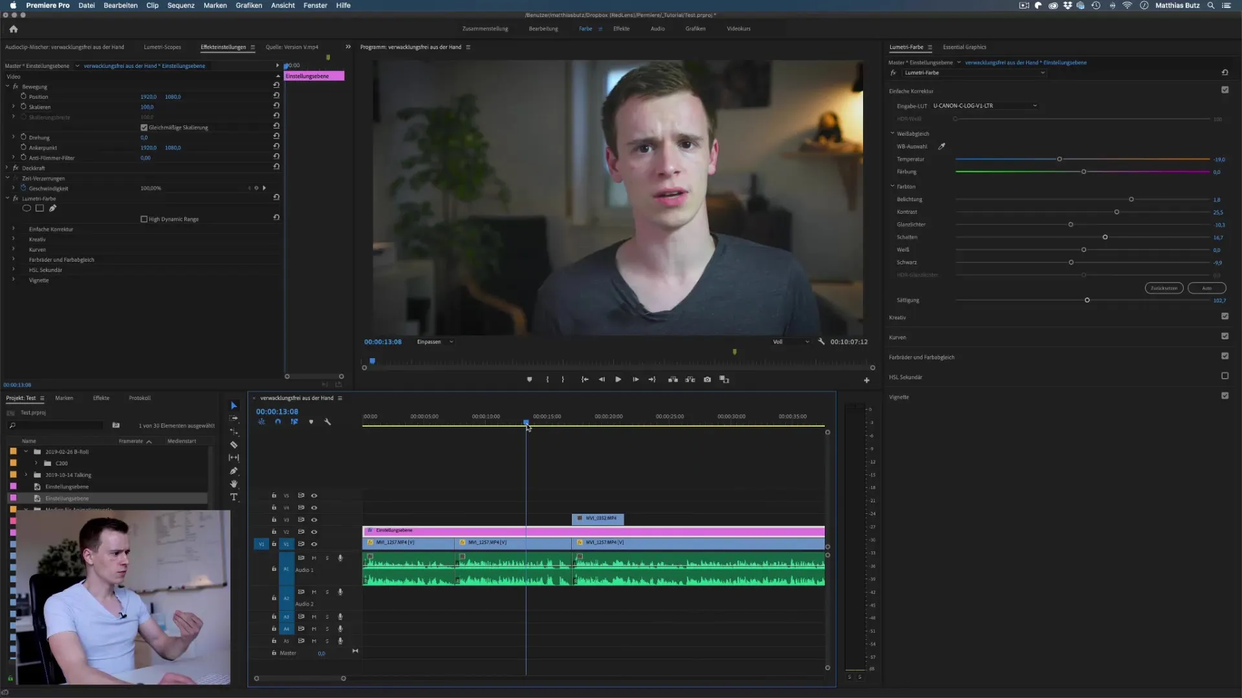Open macOS Spotlight search icon

coord(1210,5)
